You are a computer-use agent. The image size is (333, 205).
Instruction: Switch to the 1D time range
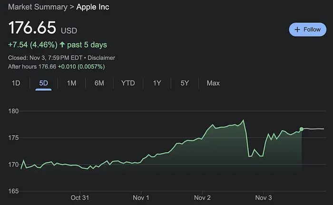(16, 83)
